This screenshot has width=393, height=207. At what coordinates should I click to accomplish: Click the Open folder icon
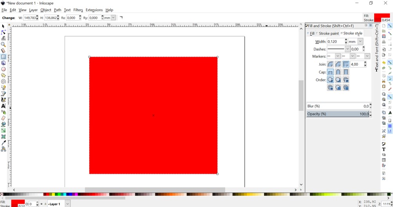(x=384, y=31)
